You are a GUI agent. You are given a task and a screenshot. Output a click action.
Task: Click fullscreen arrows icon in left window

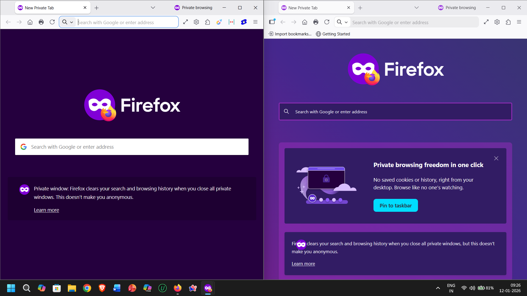click(x=185, y=22)
